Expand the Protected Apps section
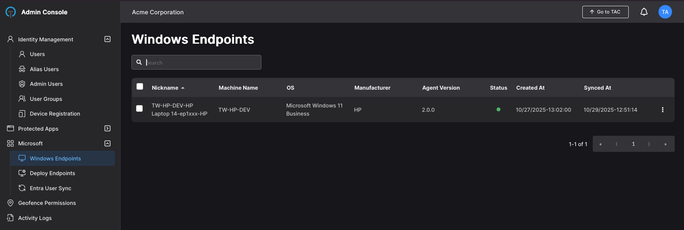The width and height of the screenshot is (684, 230). [x=107, y=128]
